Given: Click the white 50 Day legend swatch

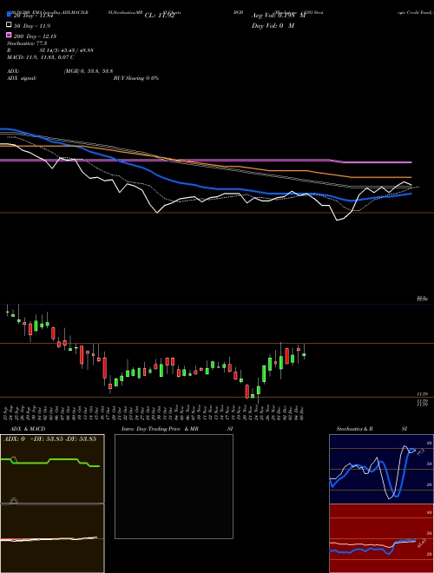Looking at the screenshot, I should click(x=9, y=25).
